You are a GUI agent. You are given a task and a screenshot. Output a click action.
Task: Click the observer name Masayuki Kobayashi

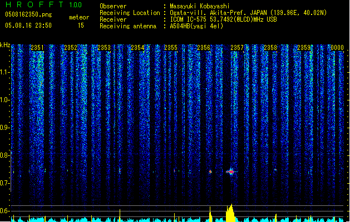point(200,6)
